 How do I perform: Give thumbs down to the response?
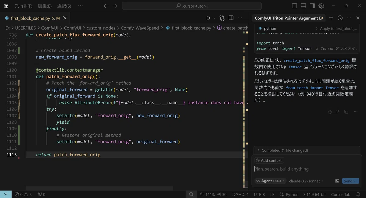click(338, 112)
